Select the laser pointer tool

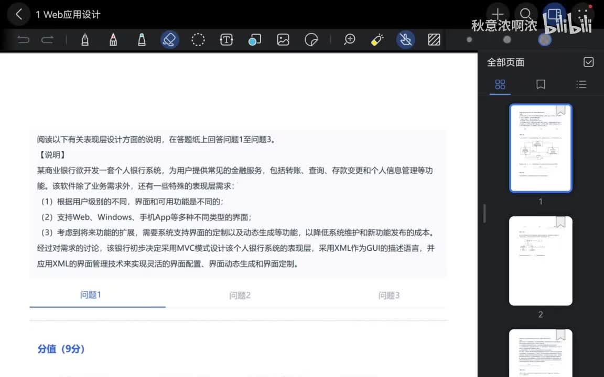(377, 40)
